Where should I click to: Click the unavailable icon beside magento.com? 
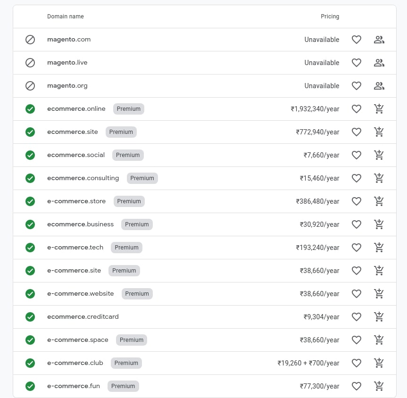(30, 40)
